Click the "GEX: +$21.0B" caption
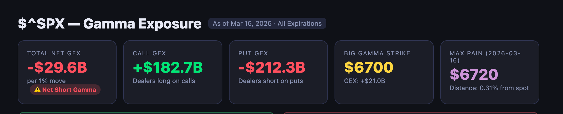The image size is (563, 114). (x=364, y=81)
